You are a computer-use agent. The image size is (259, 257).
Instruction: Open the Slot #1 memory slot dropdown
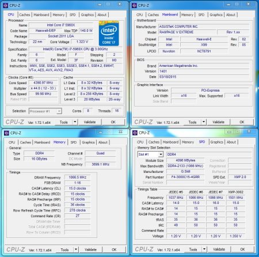(x=150, y=154)
